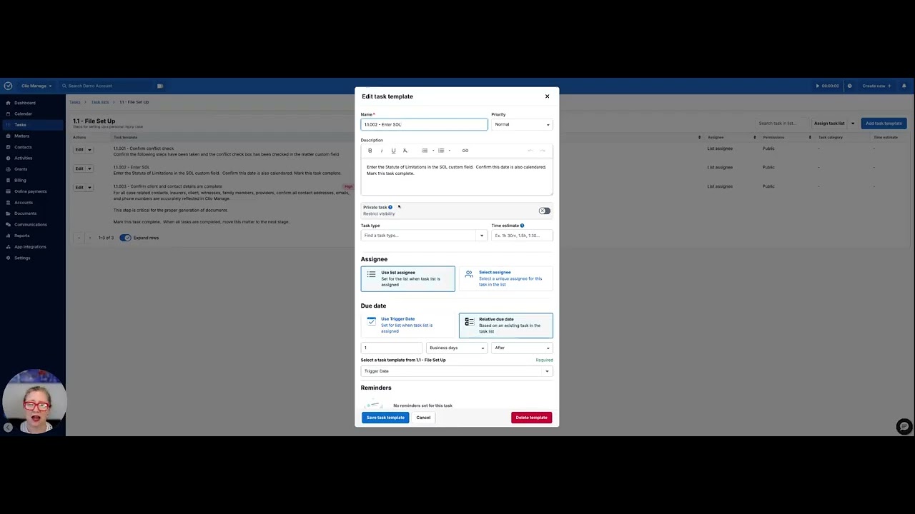Expand bulleted list style arrow
The width and height of the screenshot is (915, 514).
pos(449,151)
